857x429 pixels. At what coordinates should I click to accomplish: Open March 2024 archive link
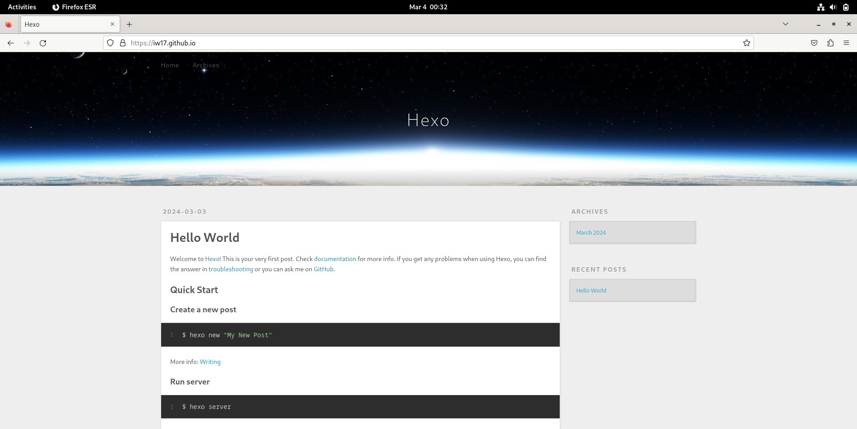[591, 233]
